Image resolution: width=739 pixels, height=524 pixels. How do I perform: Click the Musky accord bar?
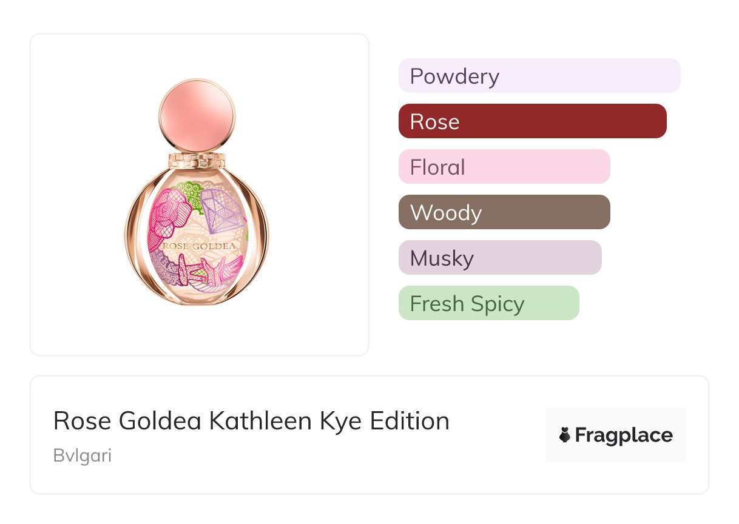pos(499,258)
